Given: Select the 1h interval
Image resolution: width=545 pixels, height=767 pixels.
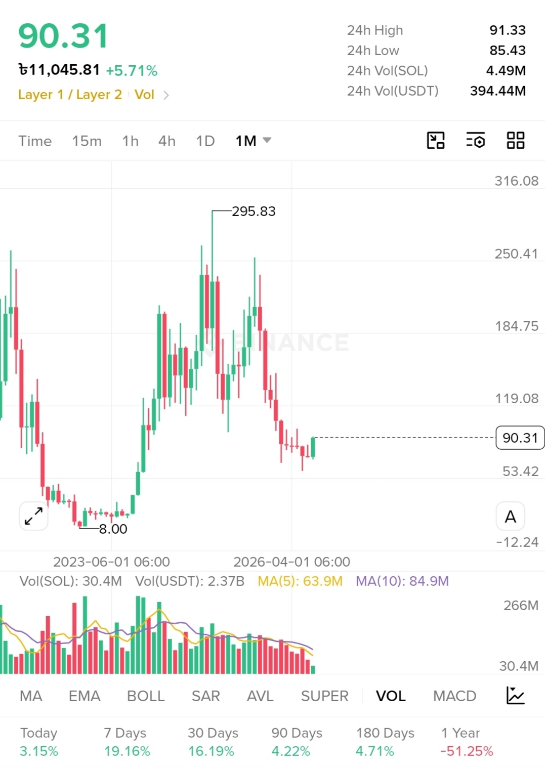Looking at the screenshot, I should (130, 141).
